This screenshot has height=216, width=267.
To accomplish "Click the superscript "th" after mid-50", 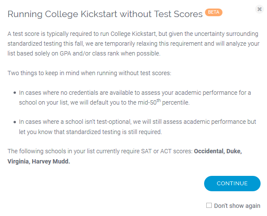I will click(158, 100).
